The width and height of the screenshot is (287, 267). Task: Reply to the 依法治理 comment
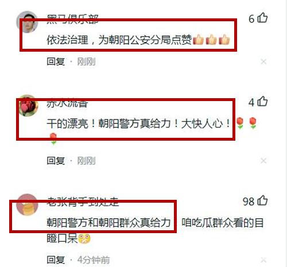pos(56,61)
